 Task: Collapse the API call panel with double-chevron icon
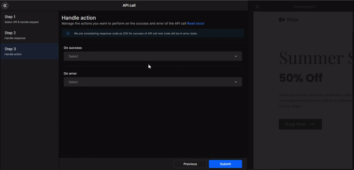(5, 5)
